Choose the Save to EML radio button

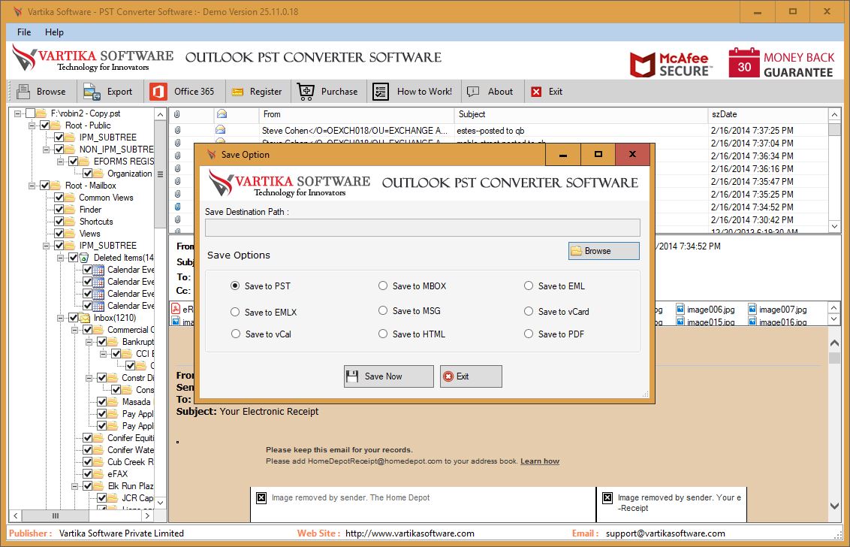[529, 286]
